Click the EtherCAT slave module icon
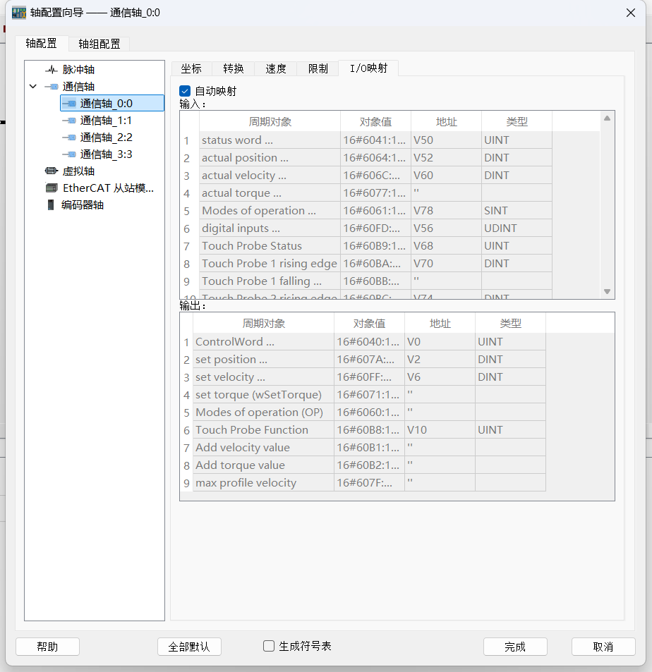 click(52, 188)
